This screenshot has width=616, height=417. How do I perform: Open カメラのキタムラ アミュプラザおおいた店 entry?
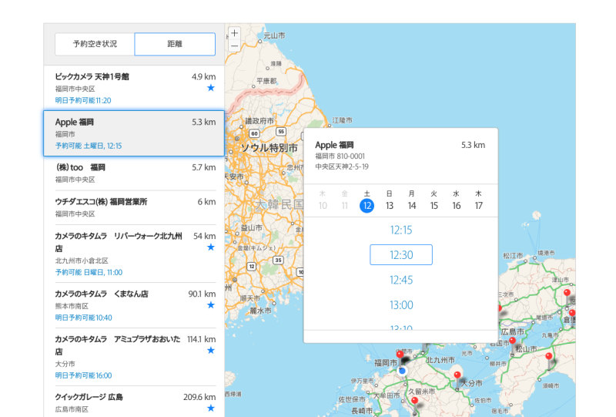134,357
